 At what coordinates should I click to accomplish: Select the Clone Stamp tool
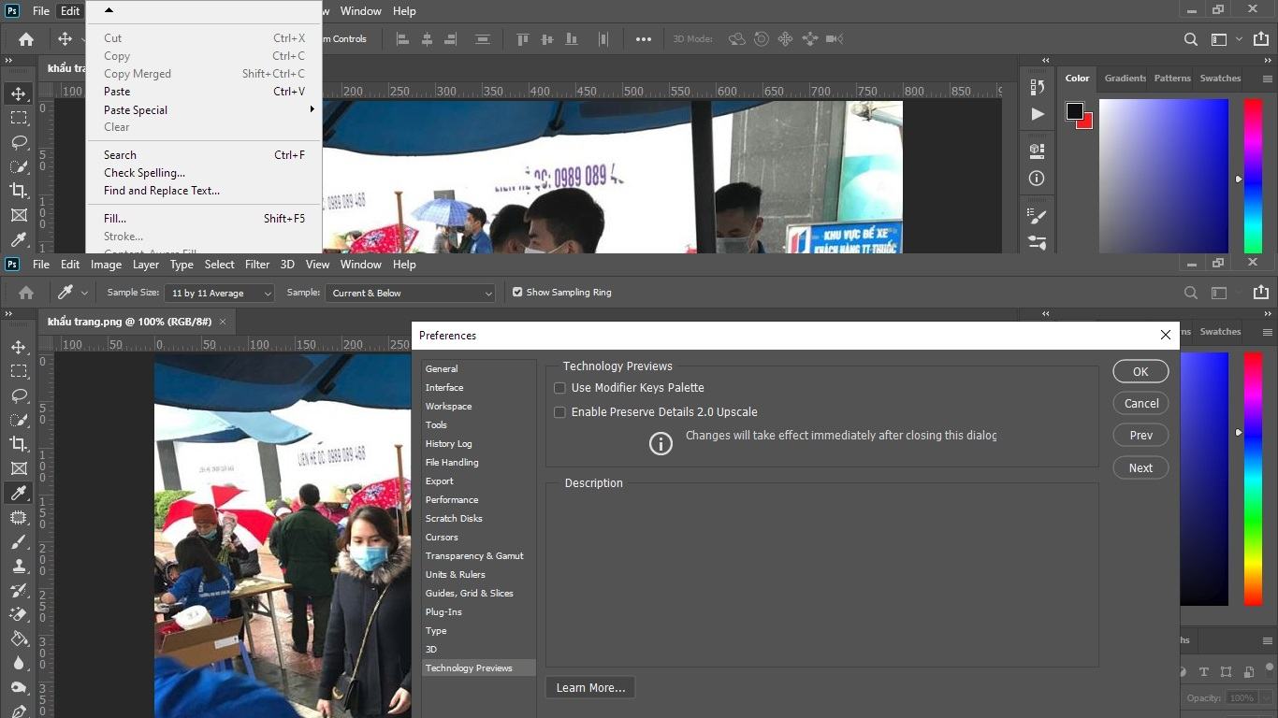[x=19, y=567]
